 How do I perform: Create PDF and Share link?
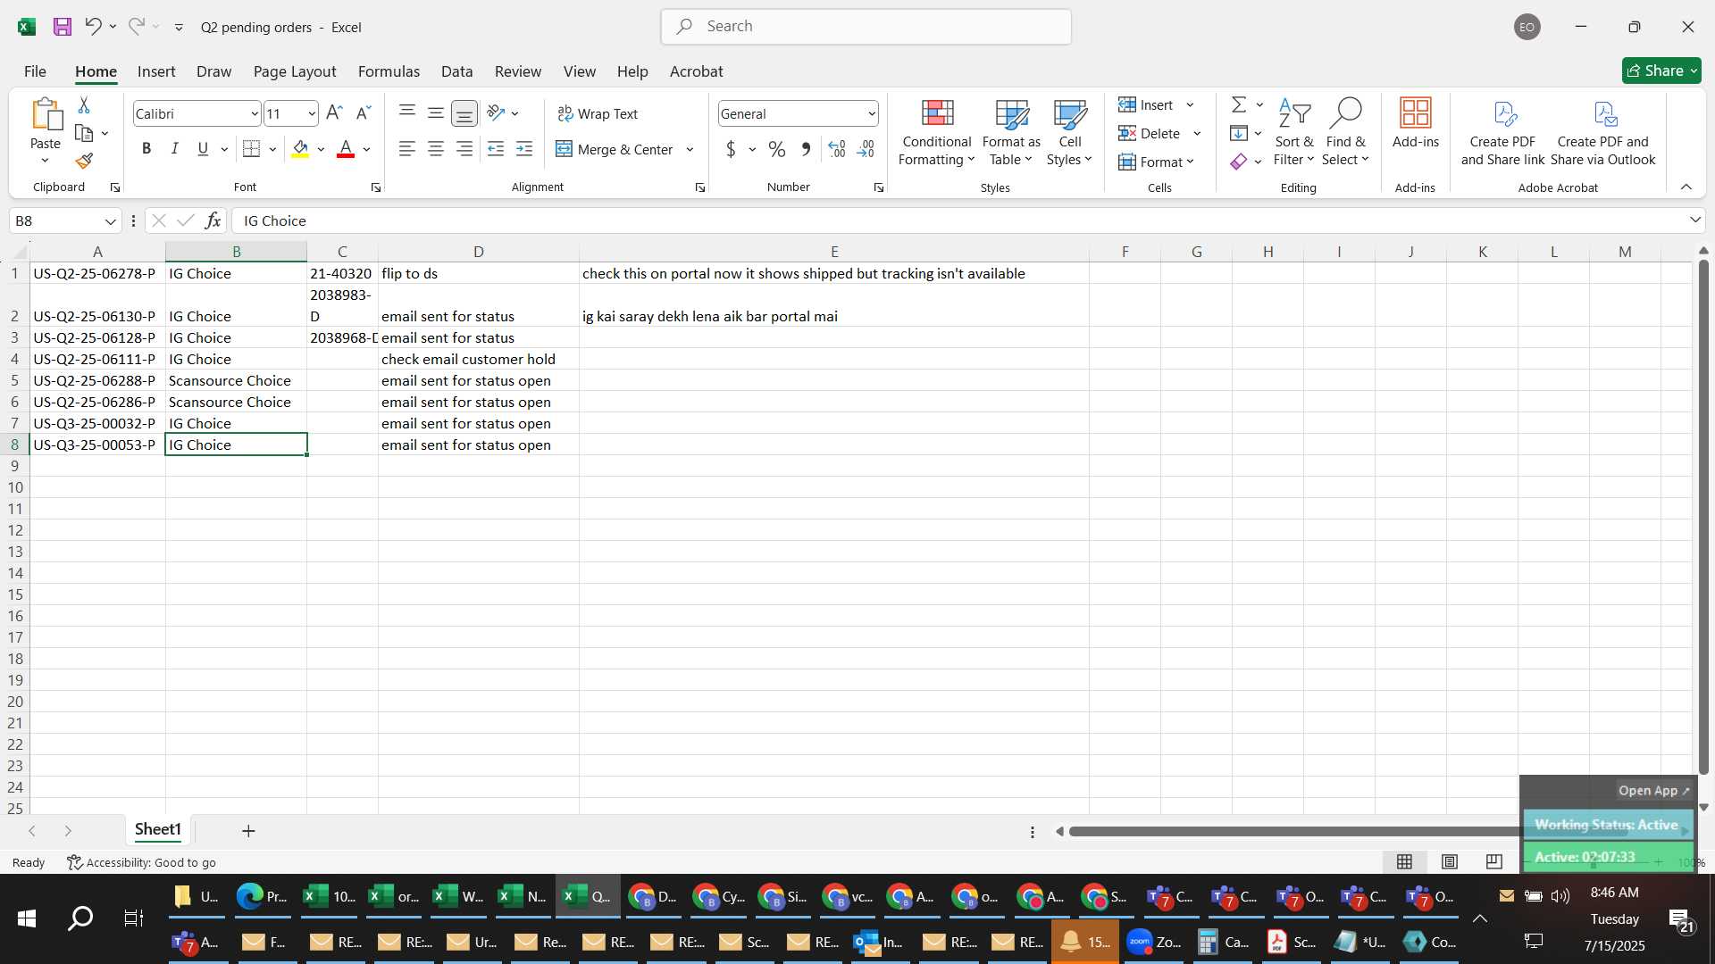click(1503, 132)
